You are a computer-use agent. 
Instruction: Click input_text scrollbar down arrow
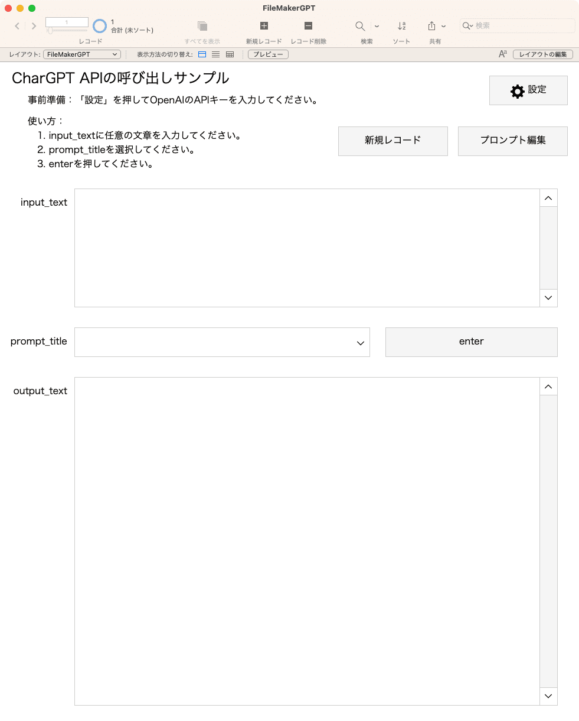[548, 298]
